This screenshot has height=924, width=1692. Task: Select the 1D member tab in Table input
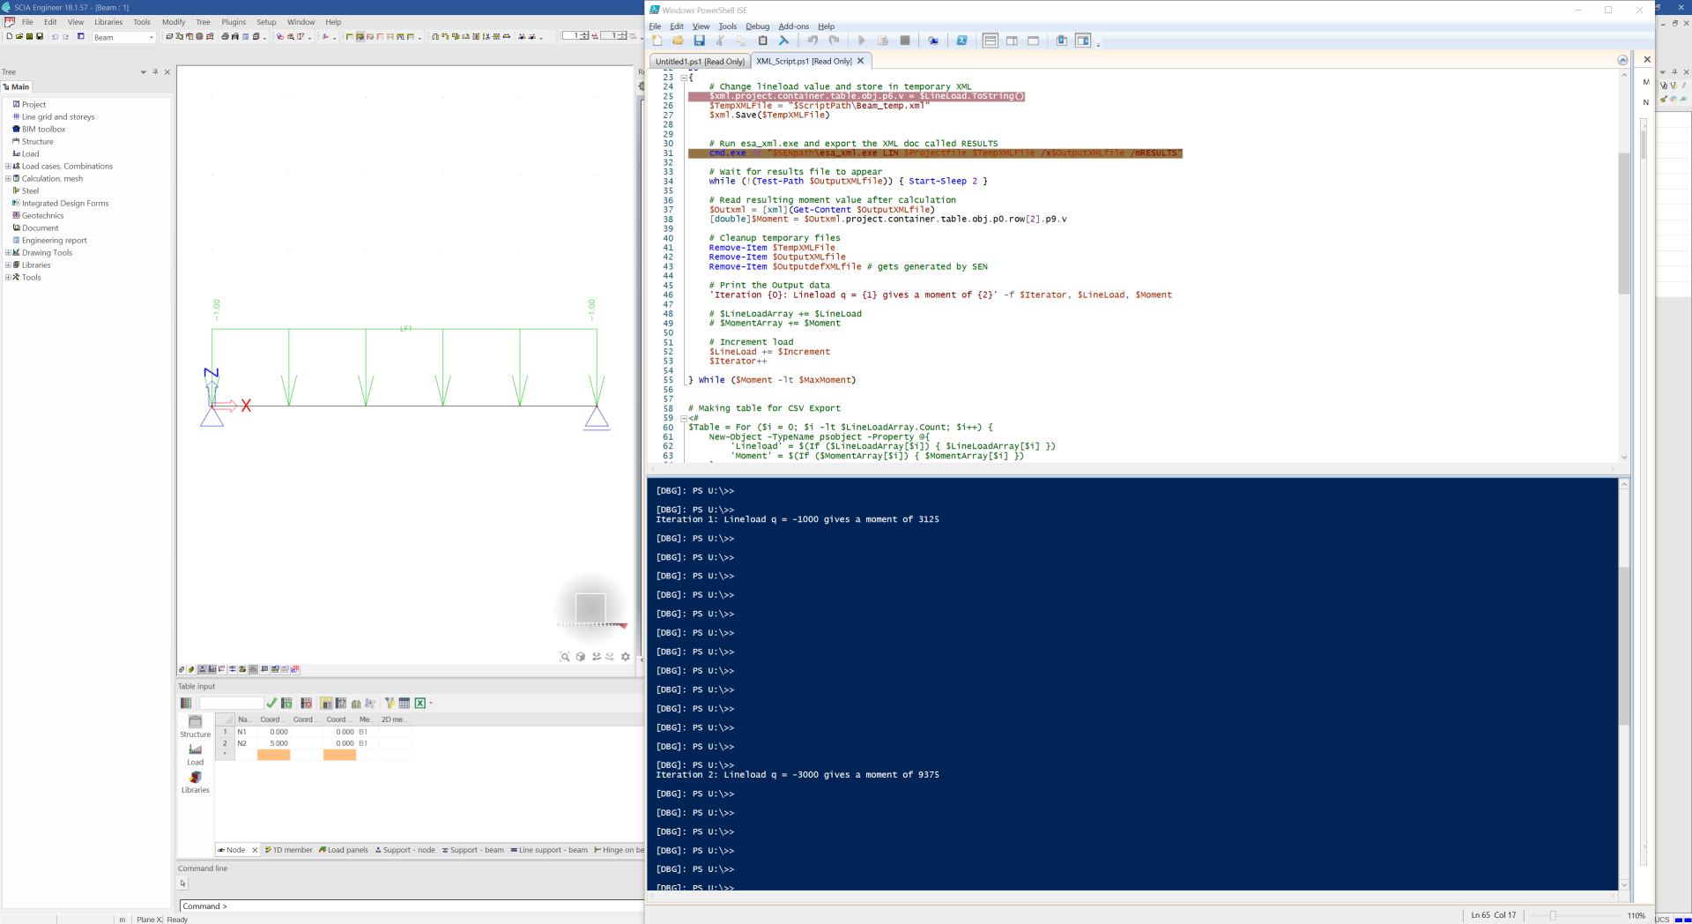(289, 850)
